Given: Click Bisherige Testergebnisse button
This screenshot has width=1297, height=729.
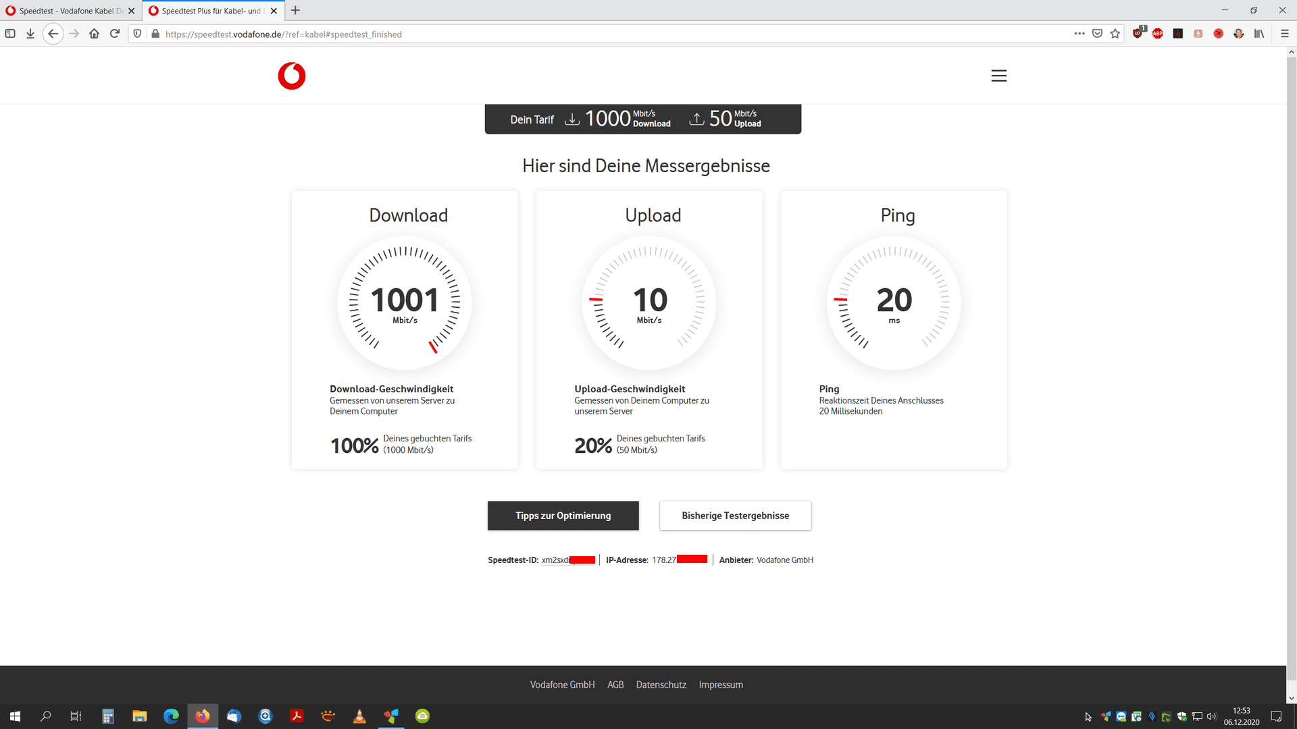Looking at the screenshot, I should (x=736, y=516).
